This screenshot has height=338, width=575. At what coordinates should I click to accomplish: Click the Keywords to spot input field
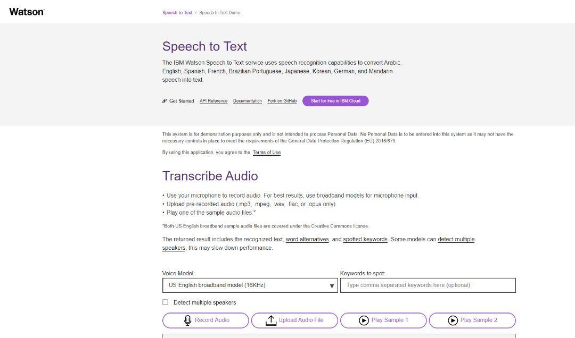click(x=428, y=285)
